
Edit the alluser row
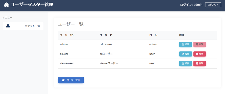click(185, 54)
